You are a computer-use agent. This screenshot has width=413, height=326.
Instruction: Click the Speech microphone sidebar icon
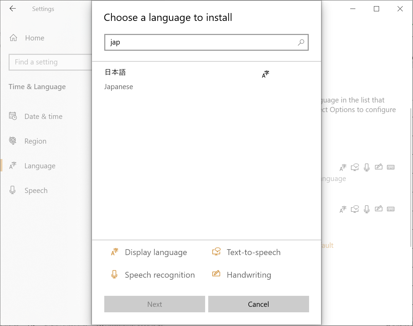(x=12, y=190)
